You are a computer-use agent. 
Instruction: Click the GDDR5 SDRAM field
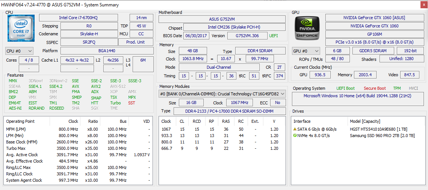373,51
